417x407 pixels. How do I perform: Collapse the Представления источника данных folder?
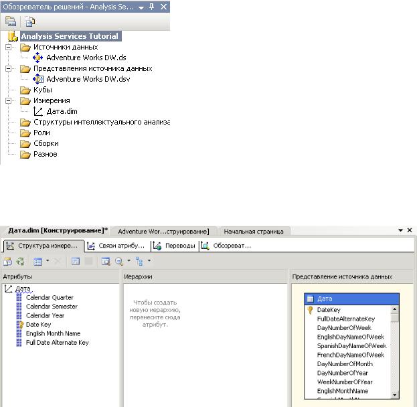9,69
